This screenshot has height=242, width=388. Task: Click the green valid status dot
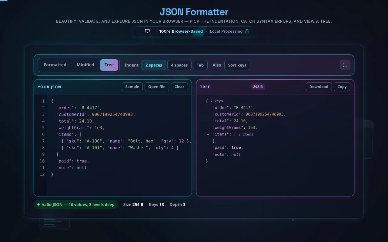38,204
